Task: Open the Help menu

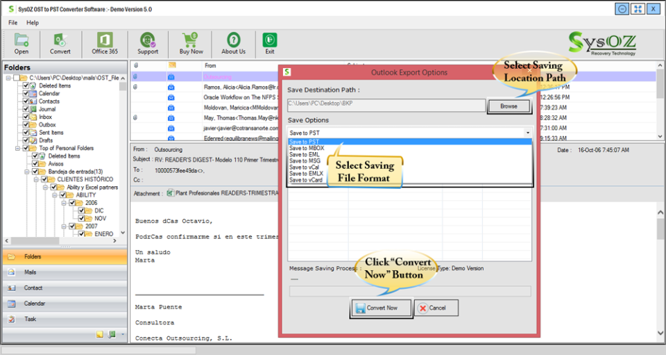Action: pos(33,22)
